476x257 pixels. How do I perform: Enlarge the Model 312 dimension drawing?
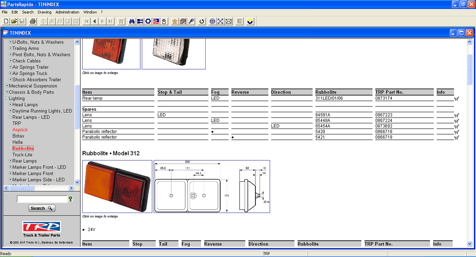[x=212, y=187]
